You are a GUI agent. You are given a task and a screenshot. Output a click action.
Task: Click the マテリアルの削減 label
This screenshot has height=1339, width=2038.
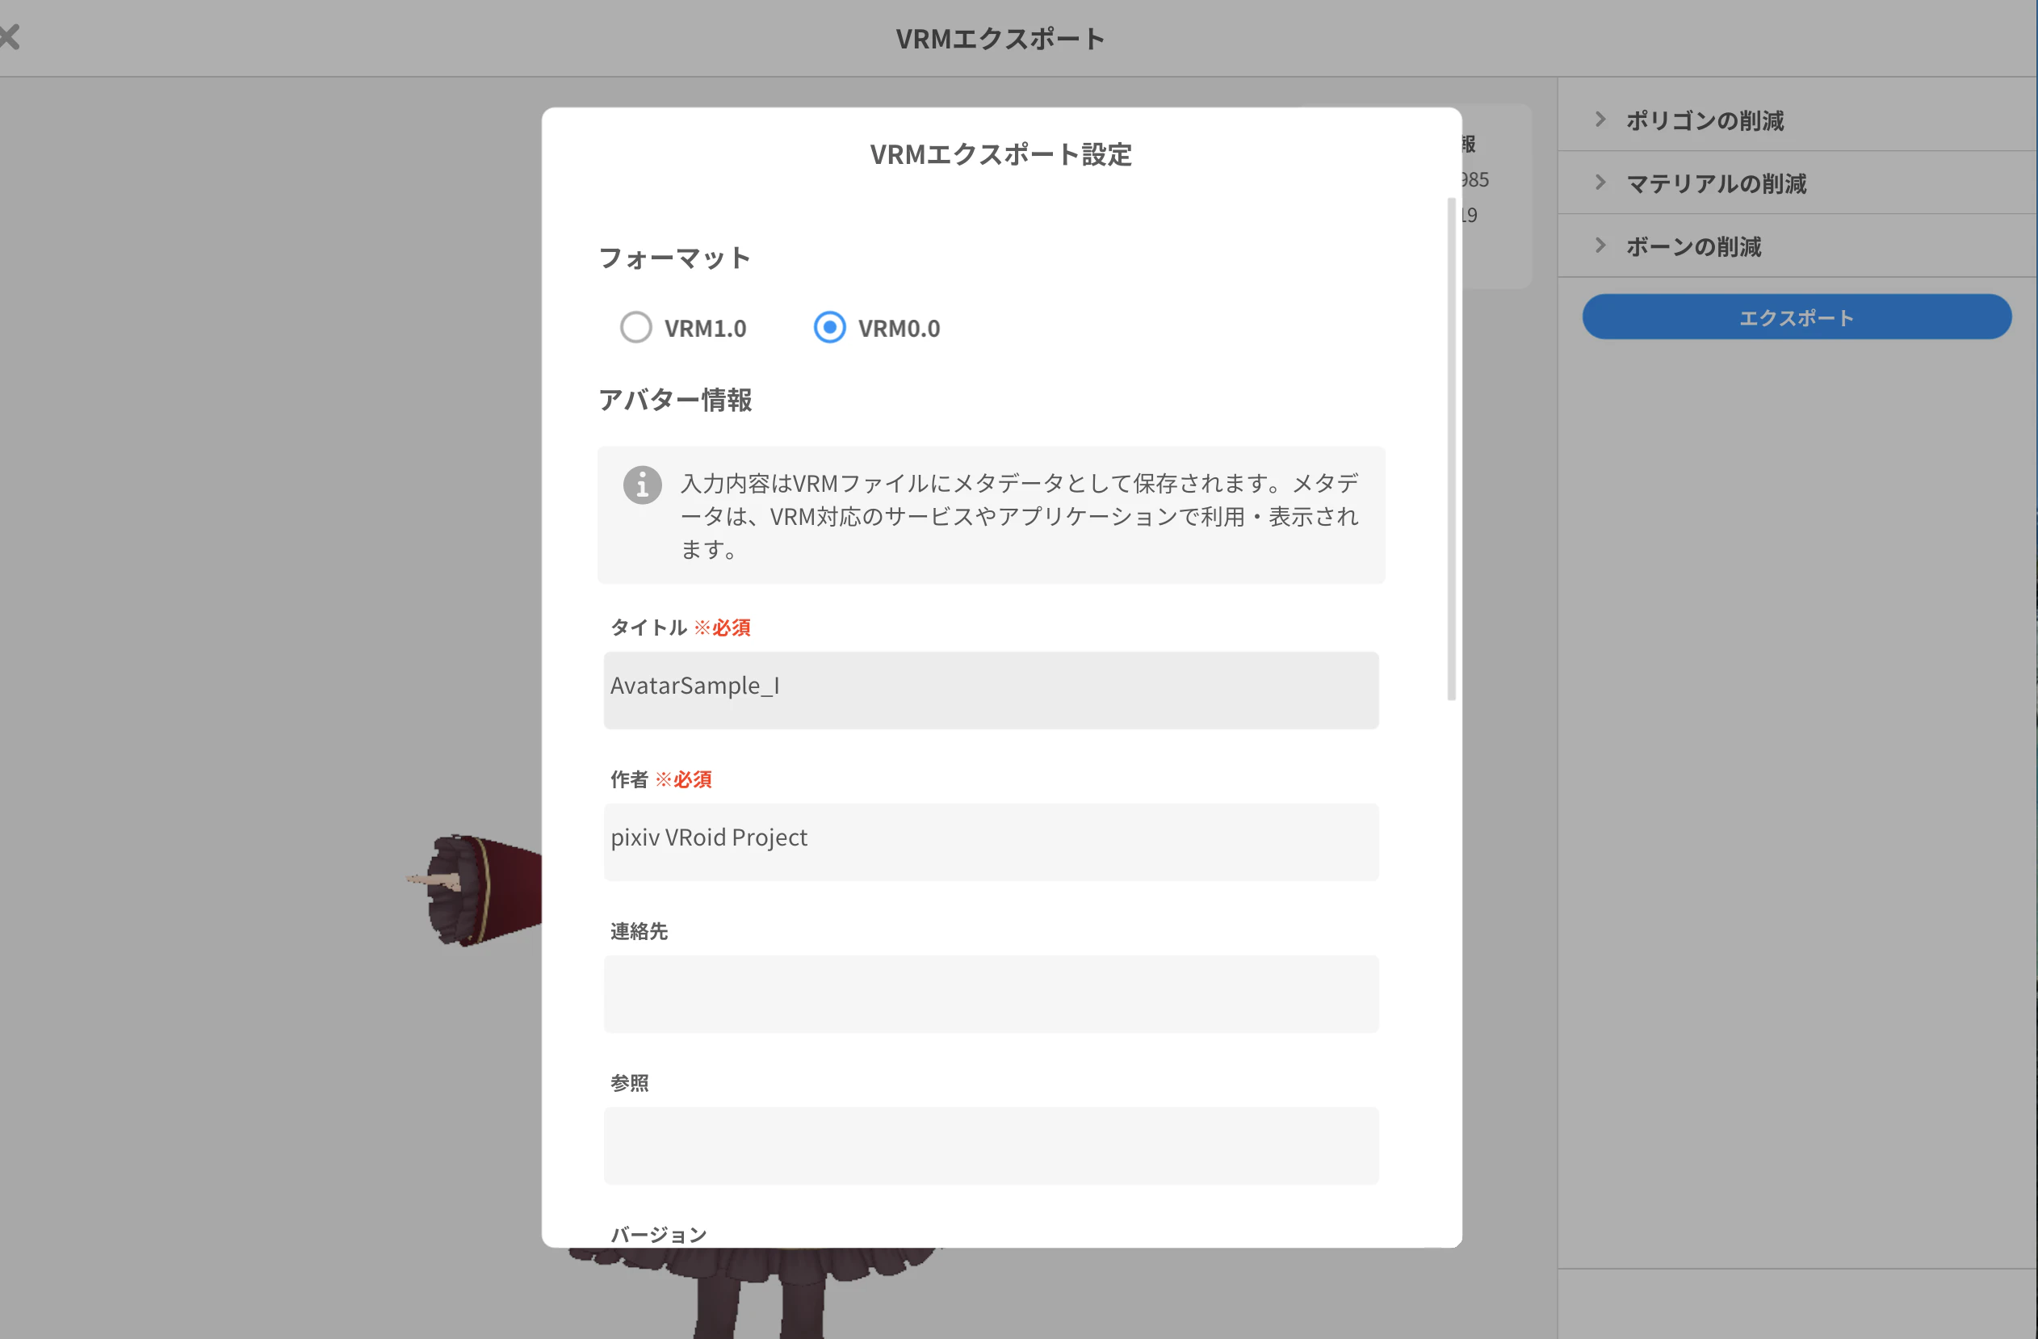1716,184
